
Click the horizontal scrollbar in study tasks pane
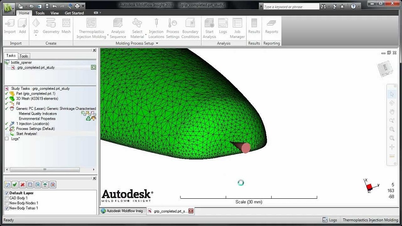click(45, 170)
